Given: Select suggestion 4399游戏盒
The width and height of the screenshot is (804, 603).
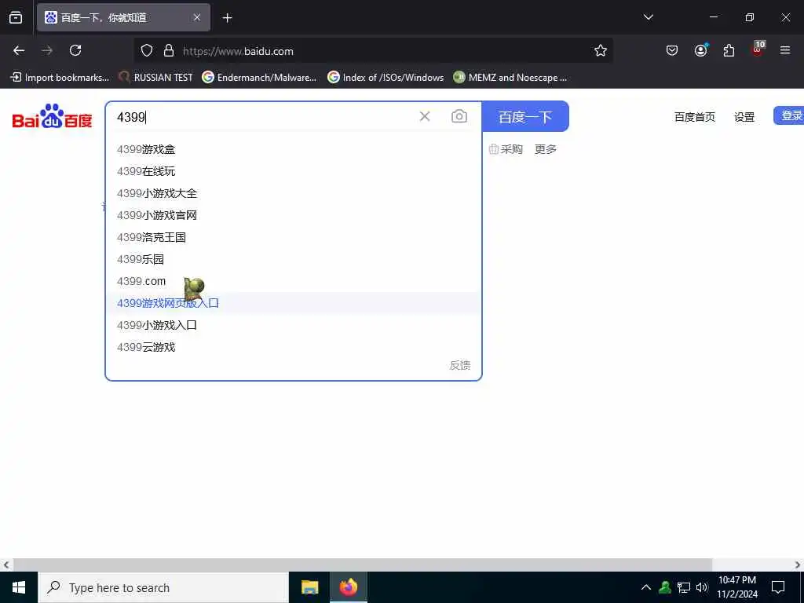Looking at the screenshot, I should (x=294, y=149).
